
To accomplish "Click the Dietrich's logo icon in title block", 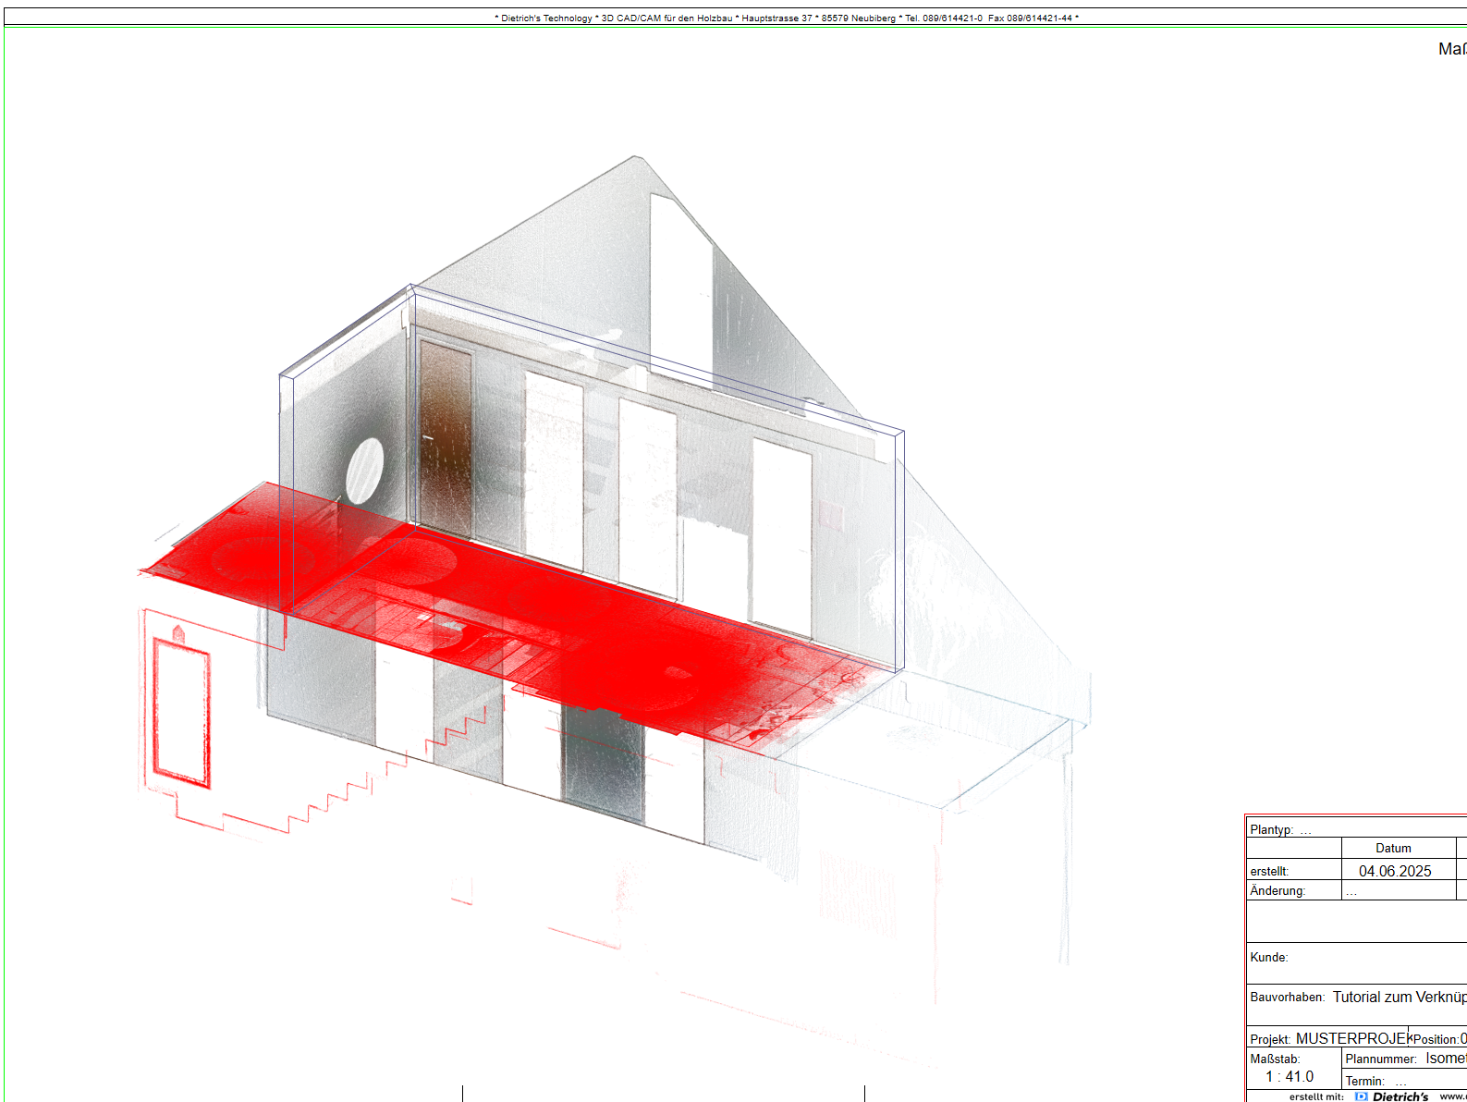I will (1361, 1096).
